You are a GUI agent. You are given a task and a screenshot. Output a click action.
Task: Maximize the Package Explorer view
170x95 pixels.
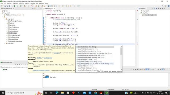[x=41, y=8]
